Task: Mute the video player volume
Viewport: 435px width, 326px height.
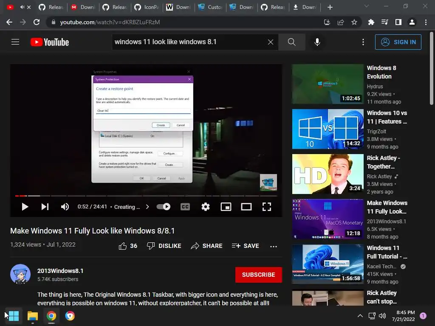Action: (x=65, y=207)
